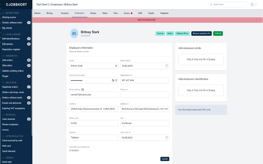Click the National ID no tag button

tap(182, 33)
